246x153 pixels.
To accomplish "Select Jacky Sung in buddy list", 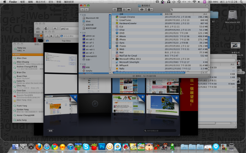I will 28,120.
